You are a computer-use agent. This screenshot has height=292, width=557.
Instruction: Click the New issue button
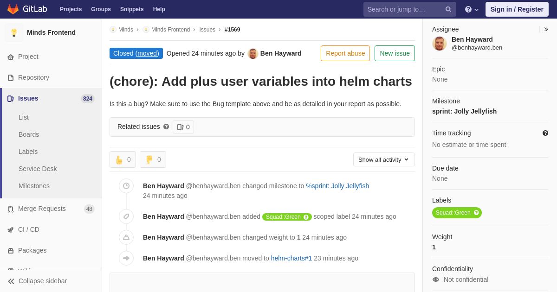395,53
